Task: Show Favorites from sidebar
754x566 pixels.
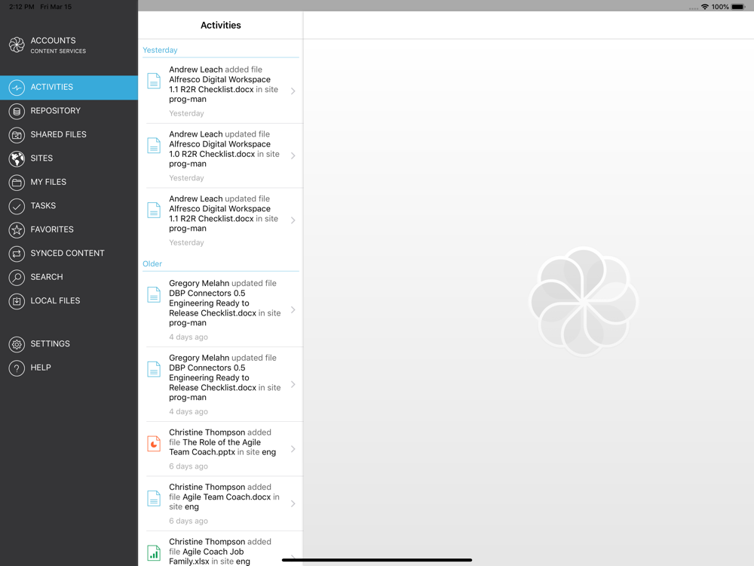Action: point(69,229)
